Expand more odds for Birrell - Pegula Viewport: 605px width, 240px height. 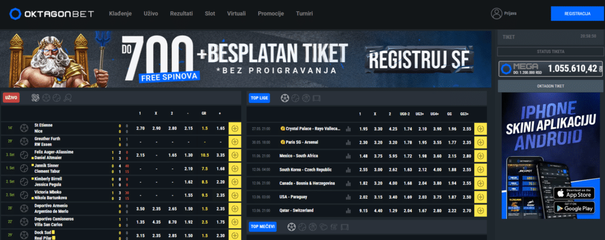coord(235,181)
